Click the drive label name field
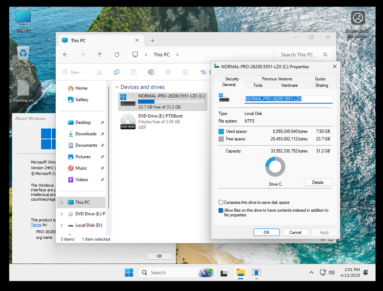383x291 pixels. tap(289, 99)
